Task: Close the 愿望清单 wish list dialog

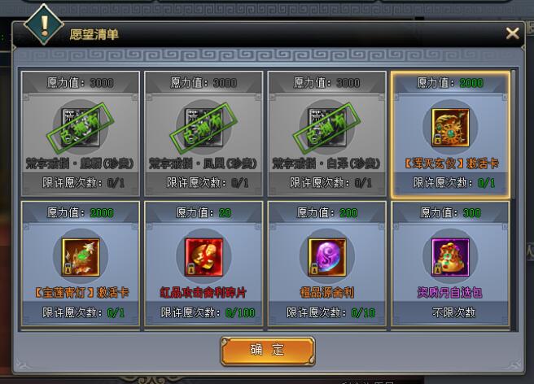Action: click(x=512, y=33)
